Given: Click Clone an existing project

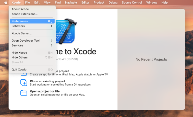Looking at the screenshot, I should coord(47,81).
